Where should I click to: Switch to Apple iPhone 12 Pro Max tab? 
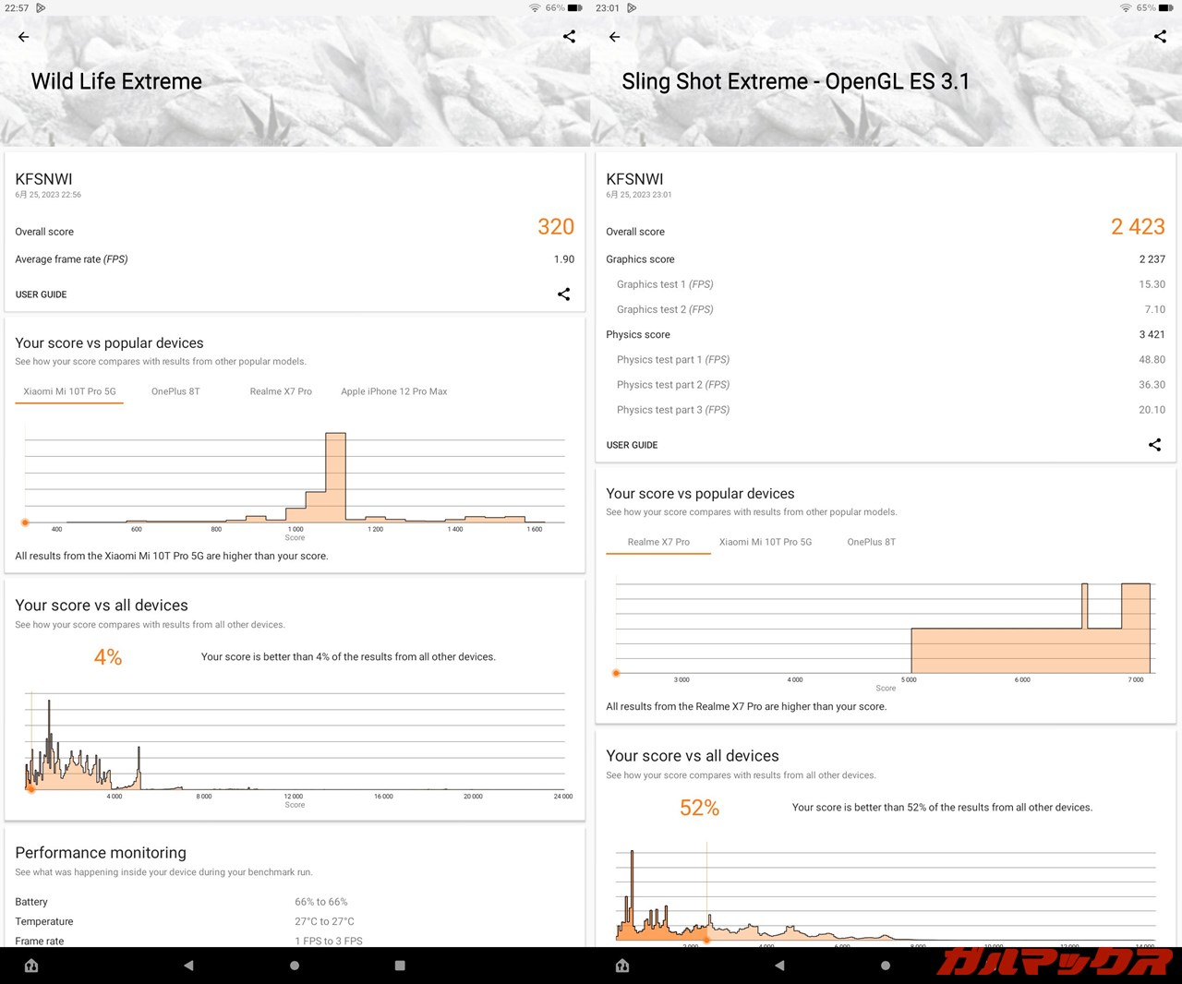tap(393, 391)
